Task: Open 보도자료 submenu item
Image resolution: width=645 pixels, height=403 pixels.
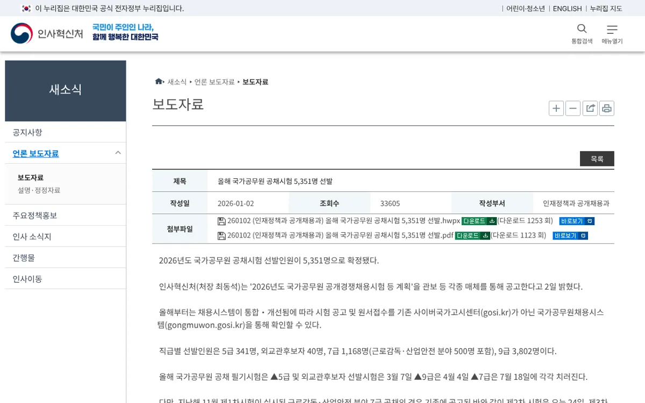Action: coord(31,177)
